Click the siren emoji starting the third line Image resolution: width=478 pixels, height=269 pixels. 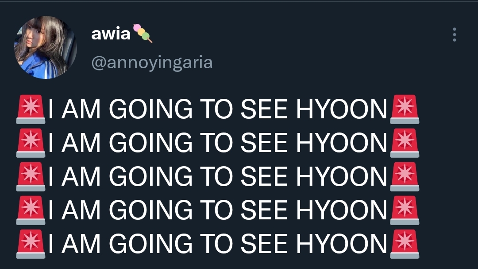coord(31,176)
